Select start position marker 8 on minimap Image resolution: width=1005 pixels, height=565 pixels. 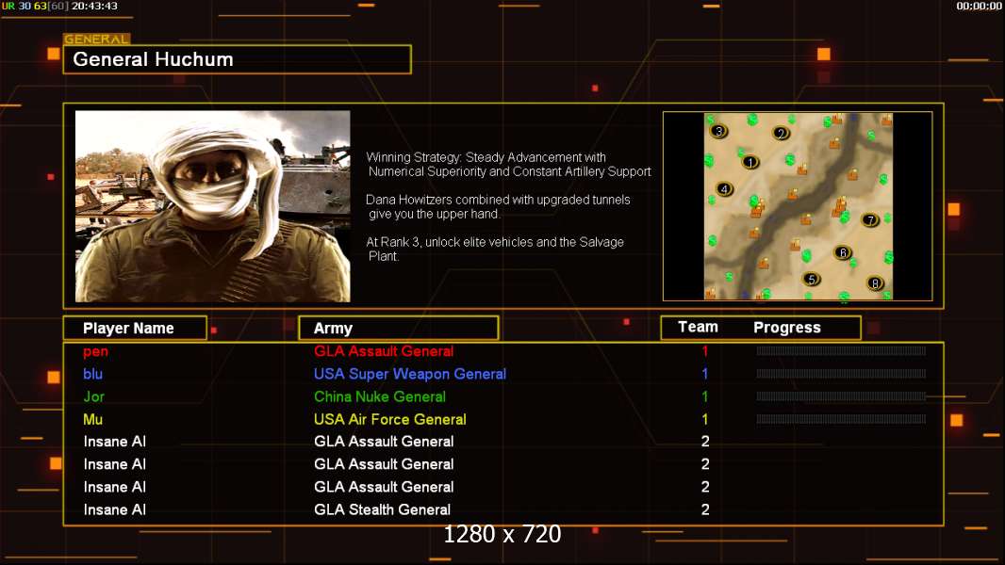(875, 282)
